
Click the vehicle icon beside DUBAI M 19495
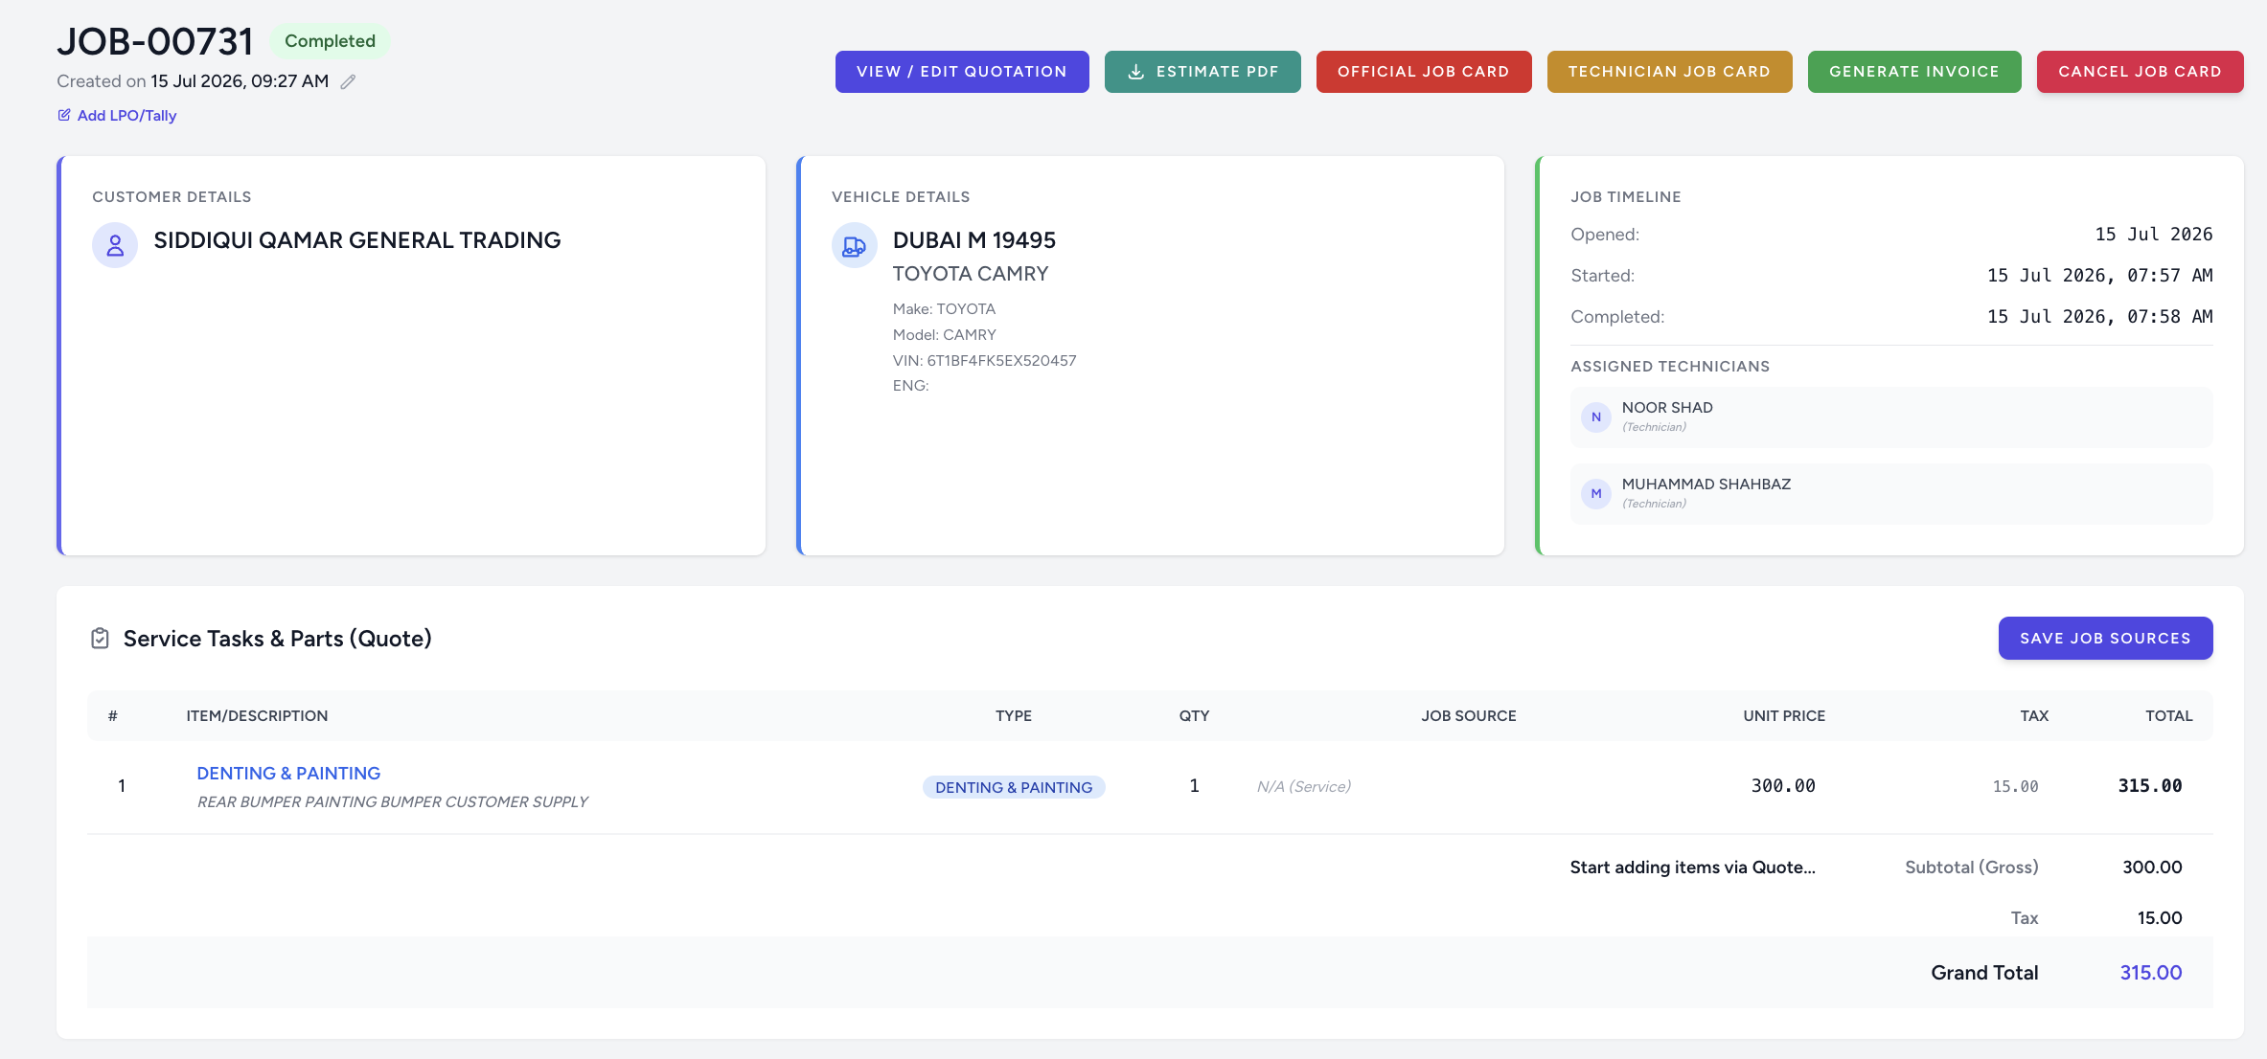pos(854,245)
